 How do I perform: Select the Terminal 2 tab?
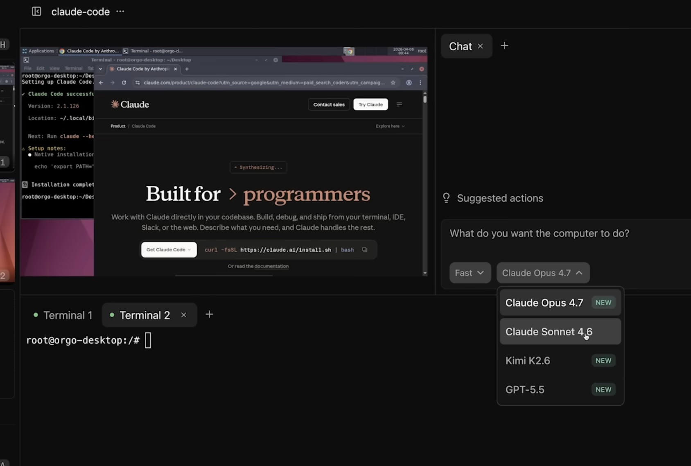(145, 315)
